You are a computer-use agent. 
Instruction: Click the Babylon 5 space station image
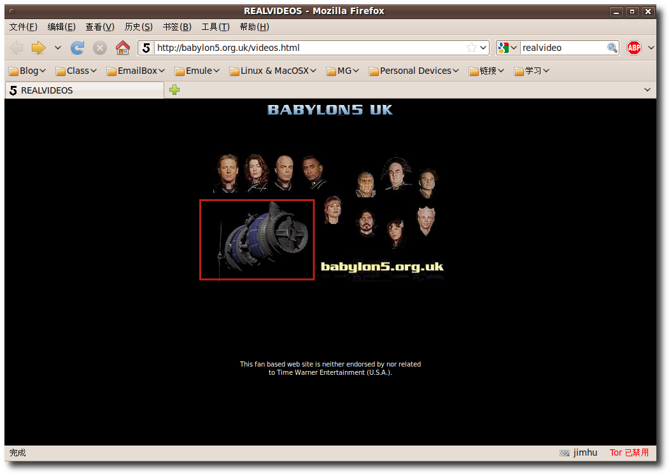tap(257, 240)
